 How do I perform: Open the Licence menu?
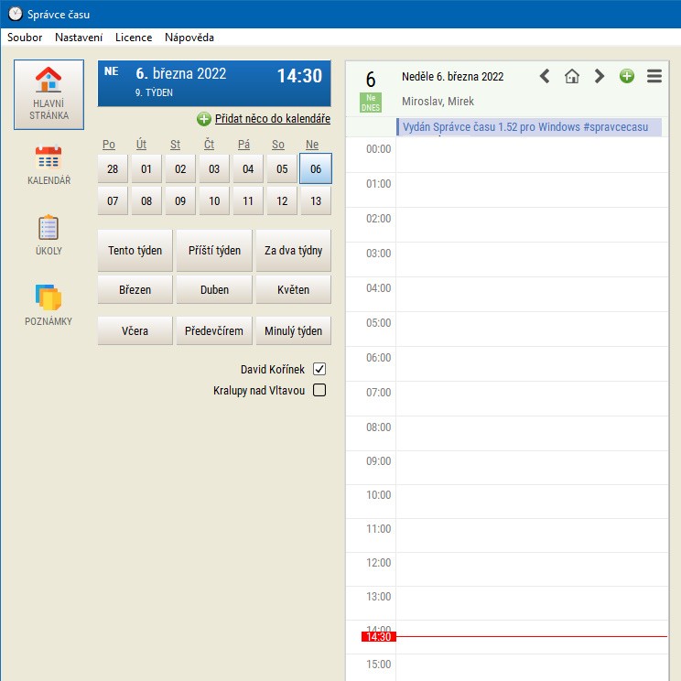tap(134, 38)
